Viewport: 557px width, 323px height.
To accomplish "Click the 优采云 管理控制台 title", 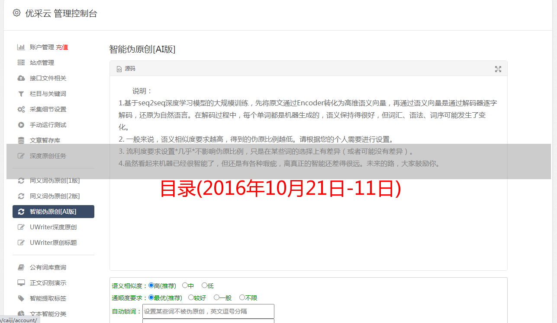I will click(x=61, y=13).
